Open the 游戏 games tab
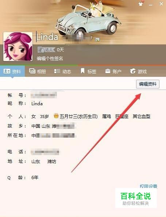 click(x=138, y=71)
